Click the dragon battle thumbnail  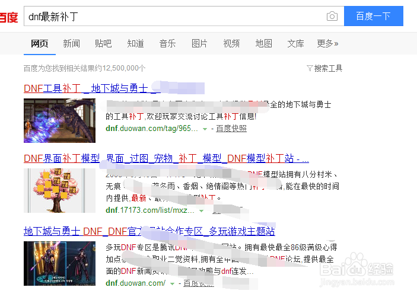[x=59, y=120]
